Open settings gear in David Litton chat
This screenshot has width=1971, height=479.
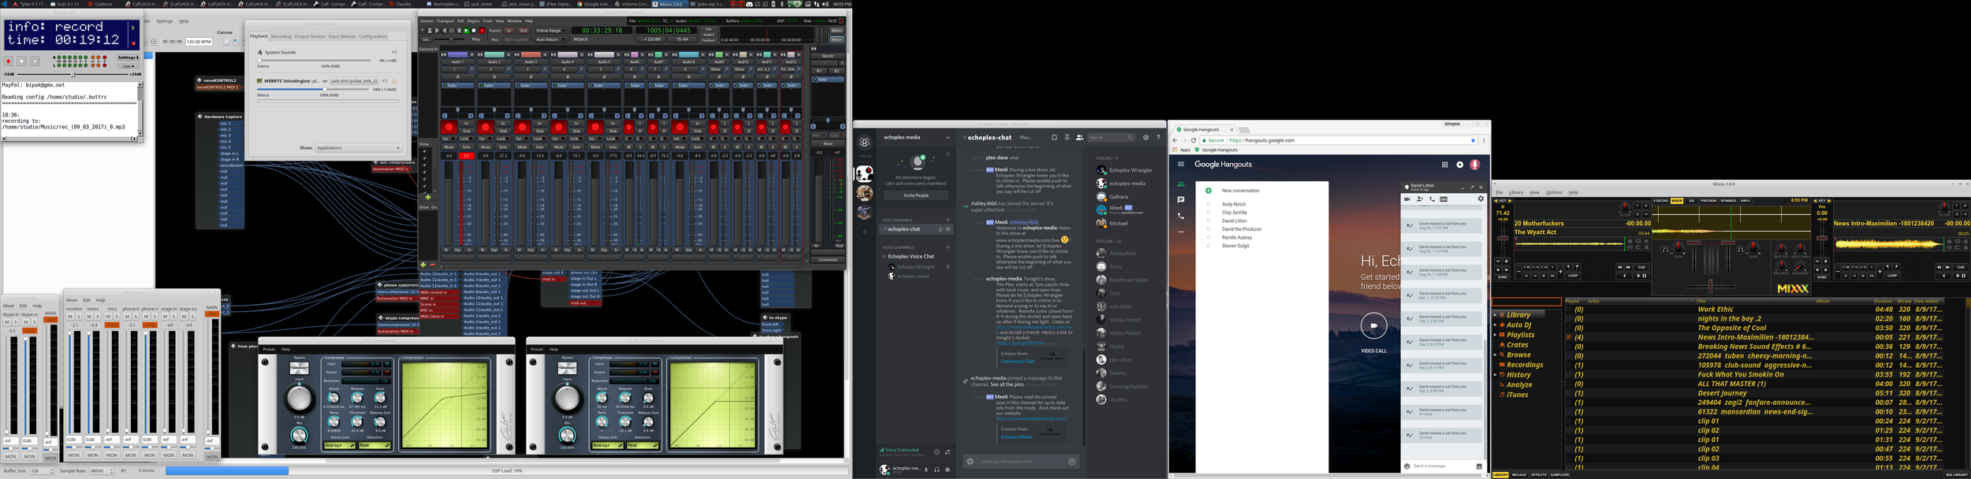[x=1480, y=199]
